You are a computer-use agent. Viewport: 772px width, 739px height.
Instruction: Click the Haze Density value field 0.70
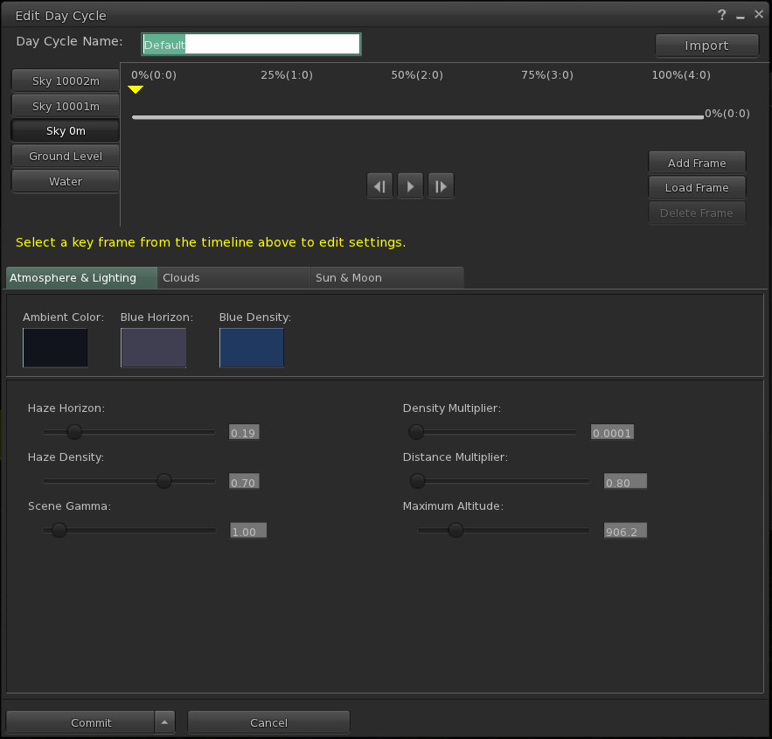click(244, 481)
